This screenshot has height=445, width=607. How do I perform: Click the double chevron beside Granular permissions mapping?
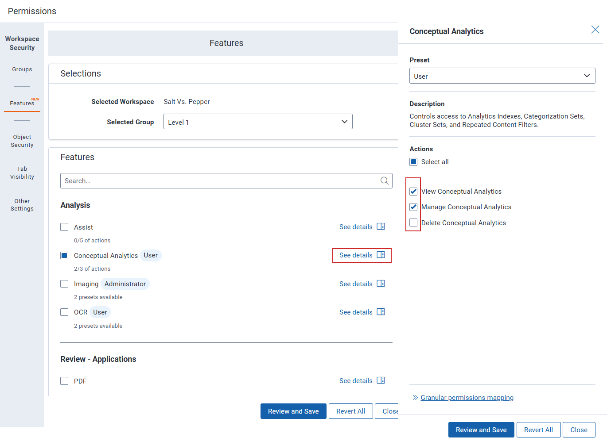415,398
